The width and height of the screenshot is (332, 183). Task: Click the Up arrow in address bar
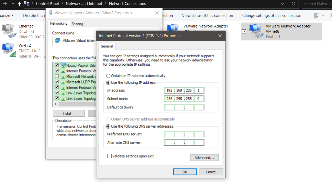(x=19, y=4)
